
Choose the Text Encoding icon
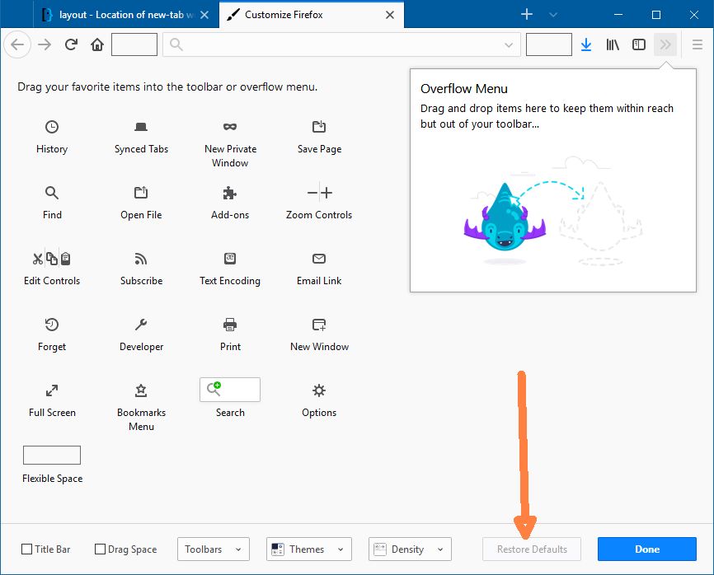click(x=230, y=259)
